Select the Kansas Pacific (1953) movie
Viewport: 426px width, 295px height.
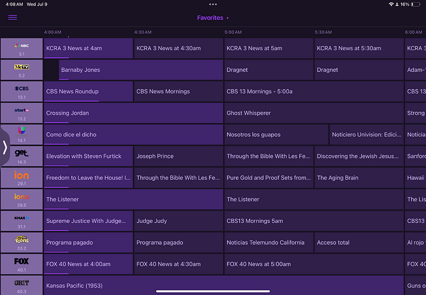coord(222,286)
